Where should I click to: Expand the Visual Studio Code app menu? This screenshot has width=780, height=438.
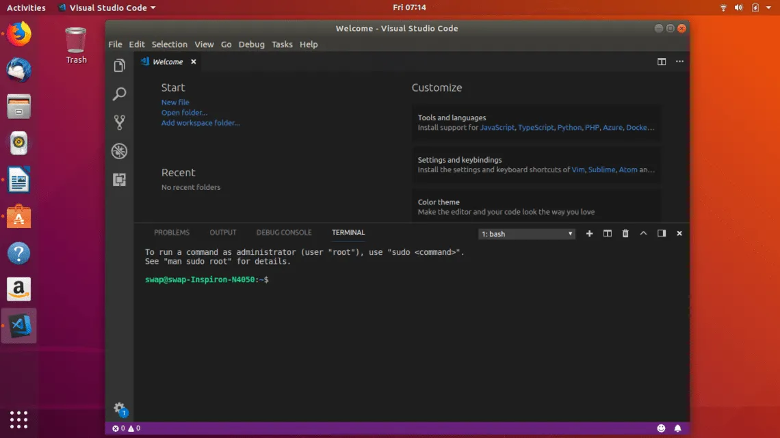(106, 8)
